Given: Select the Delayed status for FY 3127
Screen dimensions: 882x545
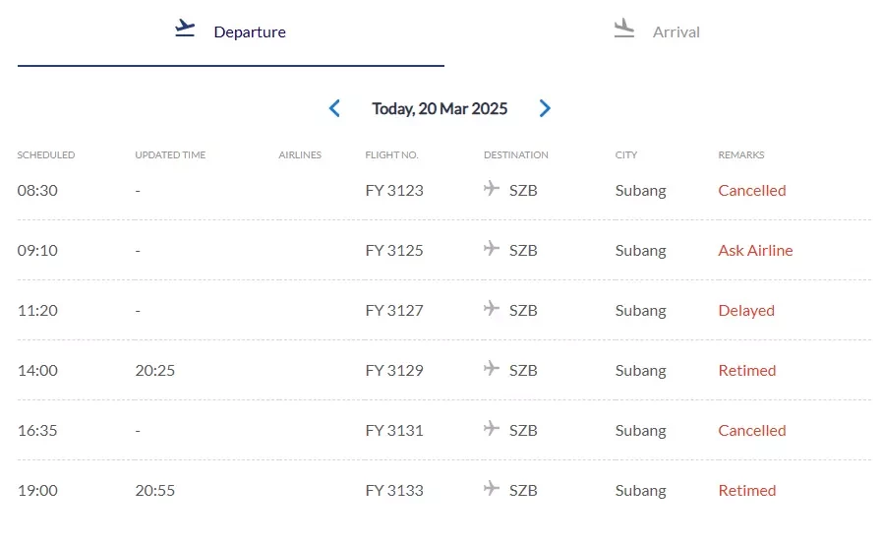Looking at the screenshot, I should [x=746, y=311].
